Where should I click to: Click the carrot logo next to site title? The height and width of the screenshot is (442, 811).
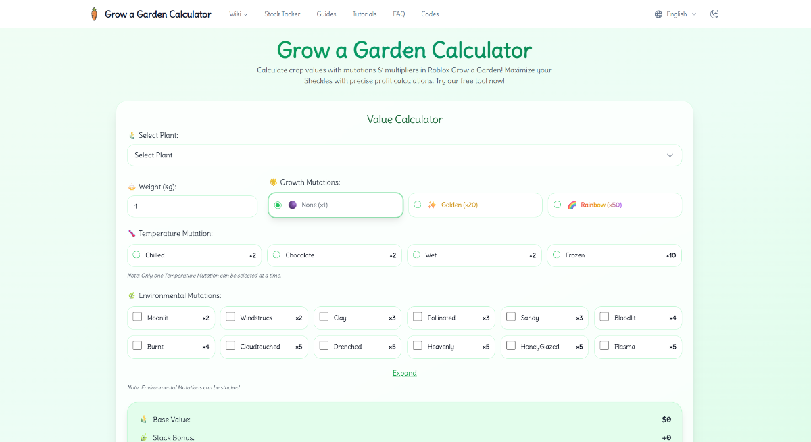93,14
